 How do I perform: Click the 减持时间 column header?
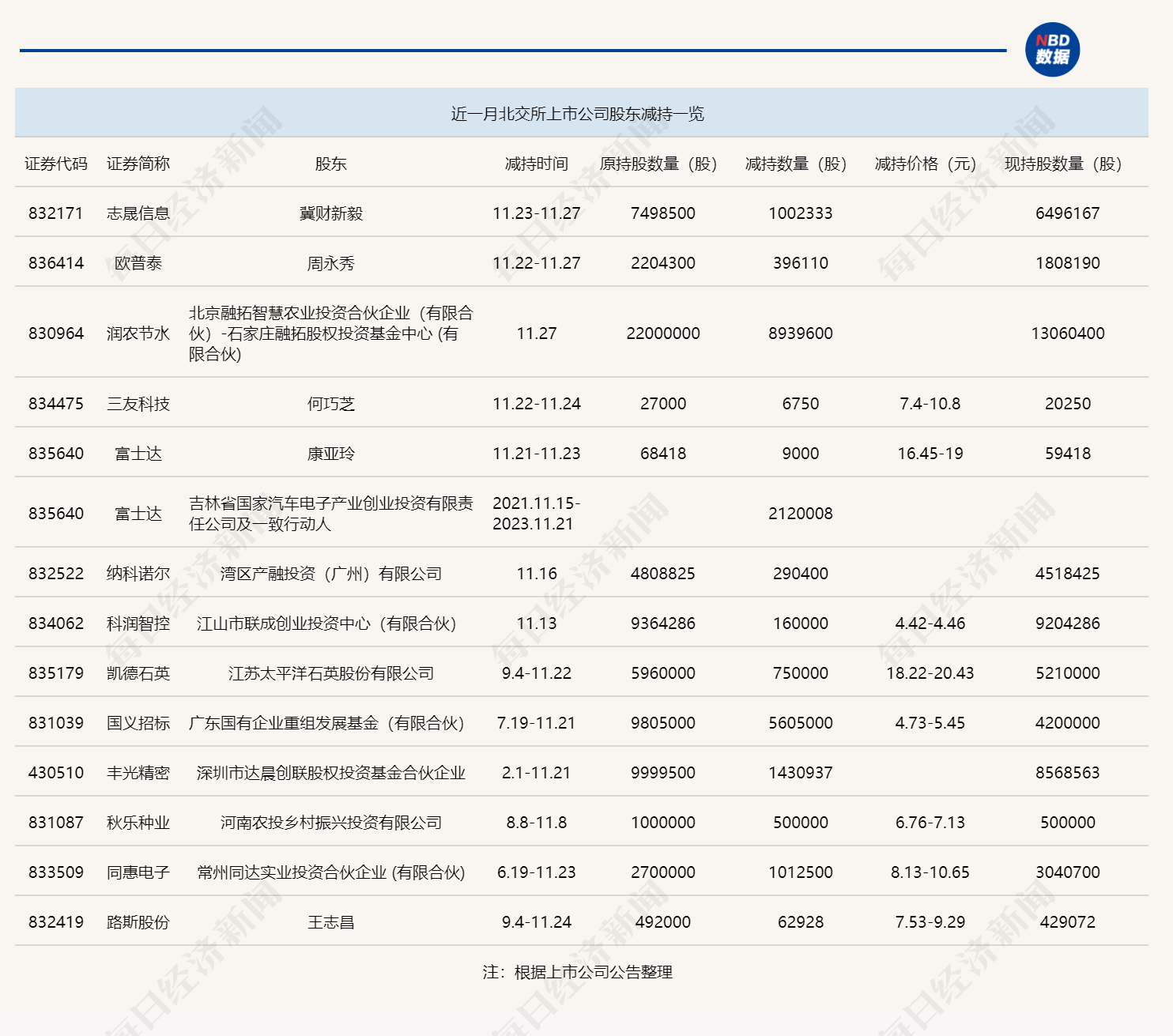tap(537, 164)
